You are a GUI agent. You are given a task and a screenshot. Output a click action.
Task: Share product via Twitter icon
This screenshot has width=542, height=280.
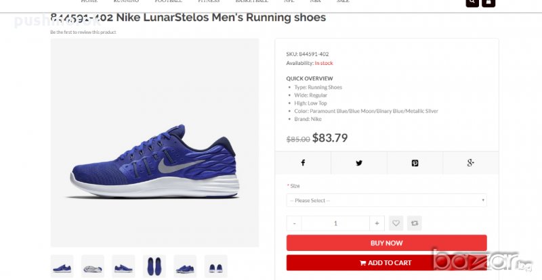[x=359, y=163]
